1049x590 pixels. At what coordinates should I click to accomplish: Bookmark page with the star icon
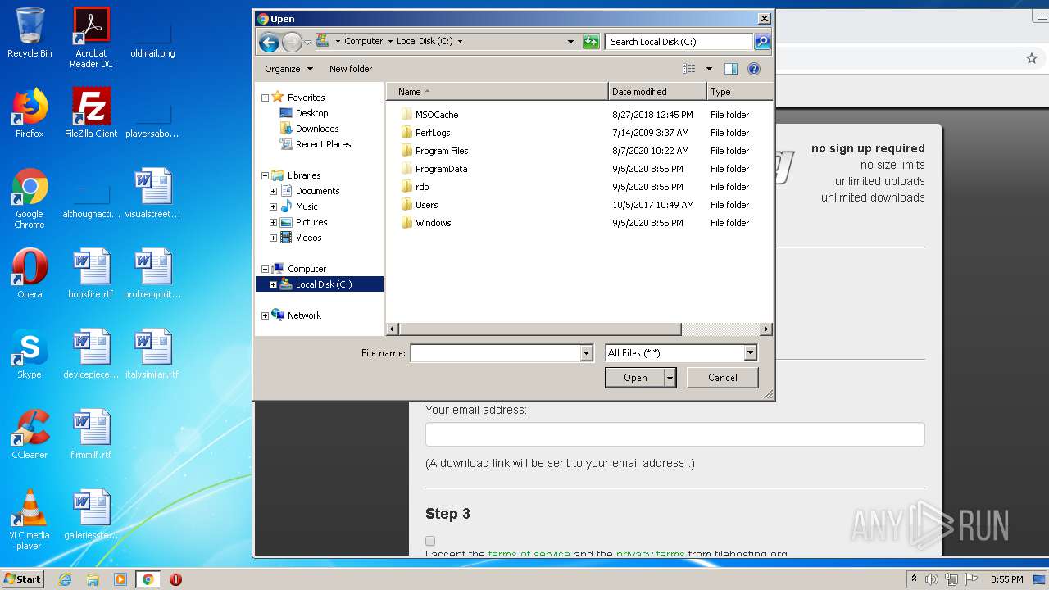coord(1032,58)
